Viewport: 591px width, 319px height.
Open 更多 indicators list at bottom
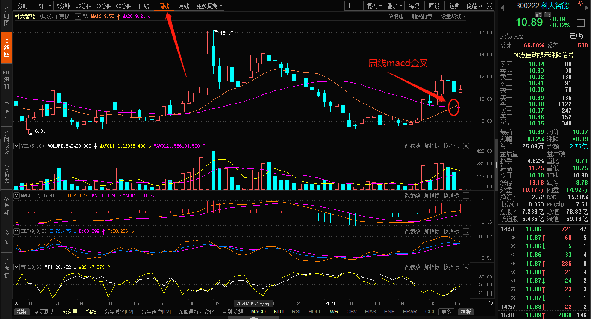point(446,312)
